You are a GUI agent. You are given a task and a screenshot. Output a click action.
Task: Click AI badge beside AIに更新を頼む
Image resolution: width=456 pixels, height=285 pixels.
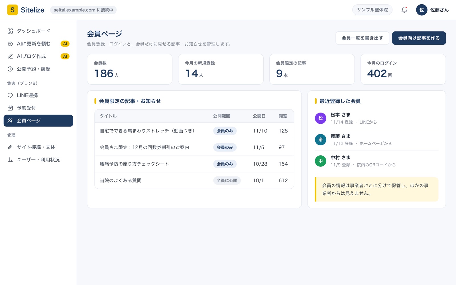[x=65, y=44]
